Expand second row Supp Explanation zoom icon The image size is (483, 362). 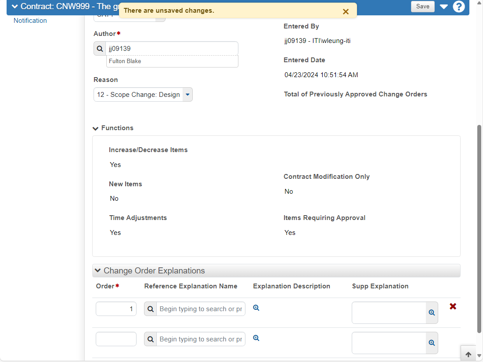432,343
